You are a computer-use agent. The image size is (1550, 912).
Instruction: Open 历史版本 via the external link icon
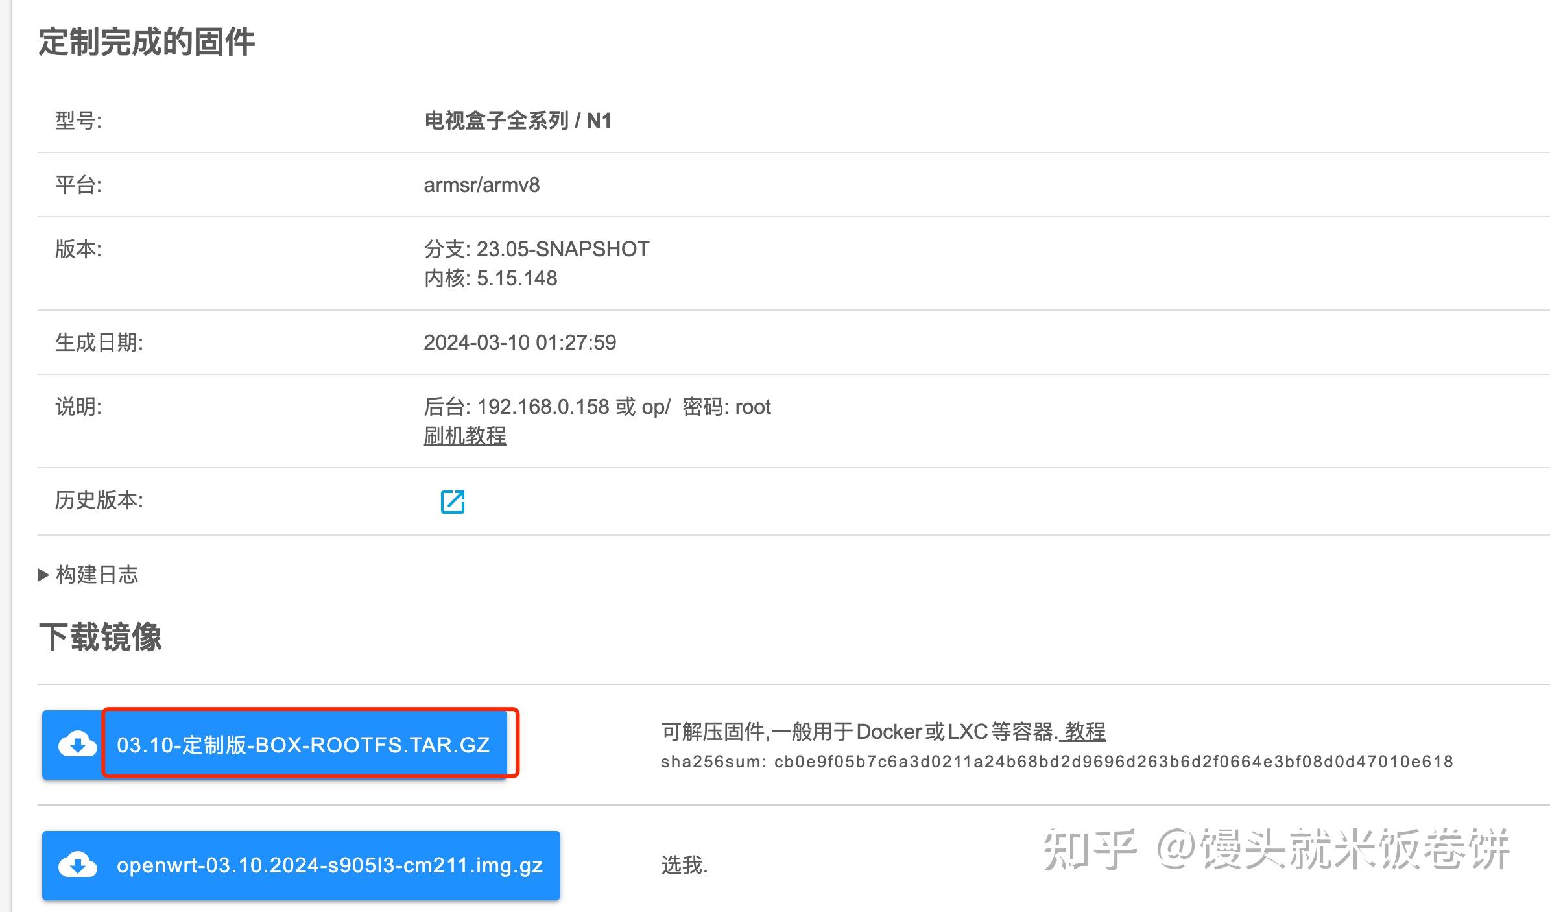(453, 501)
